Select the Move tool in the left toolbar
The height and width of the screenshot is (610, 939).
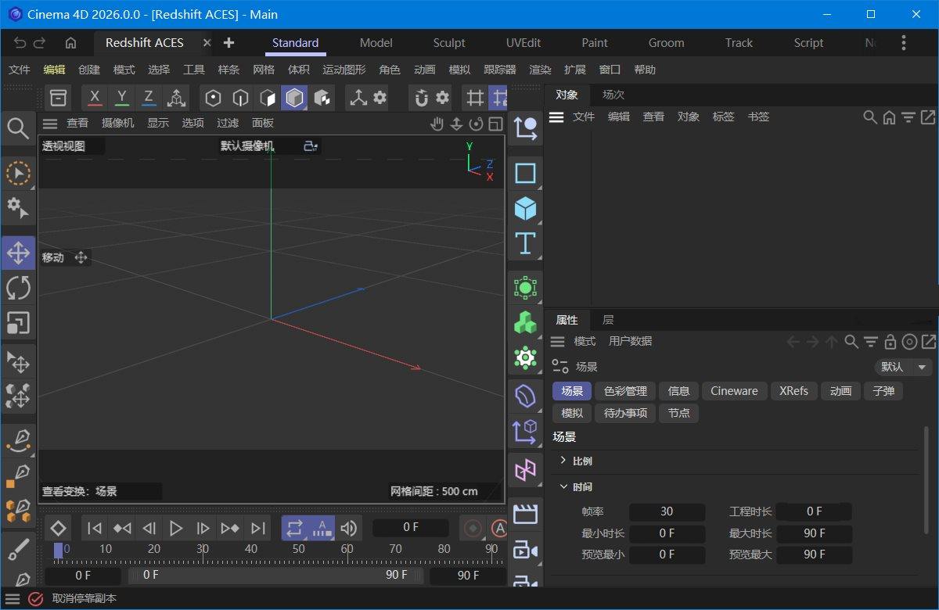tap(18, 252)
